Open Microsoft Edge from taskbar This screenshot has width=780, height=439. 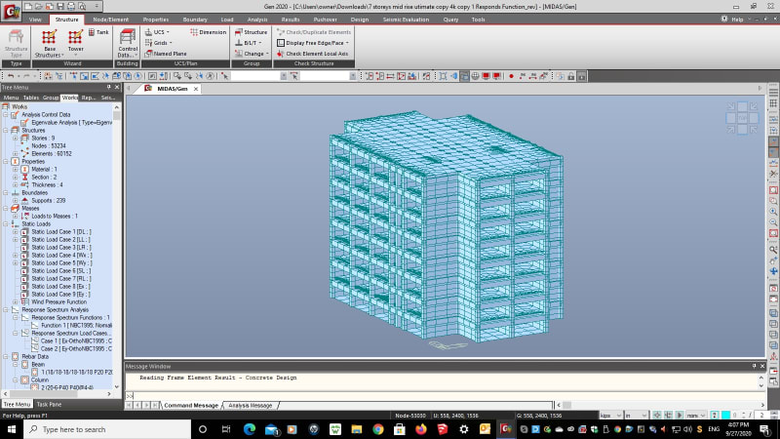tap(250, 429)
